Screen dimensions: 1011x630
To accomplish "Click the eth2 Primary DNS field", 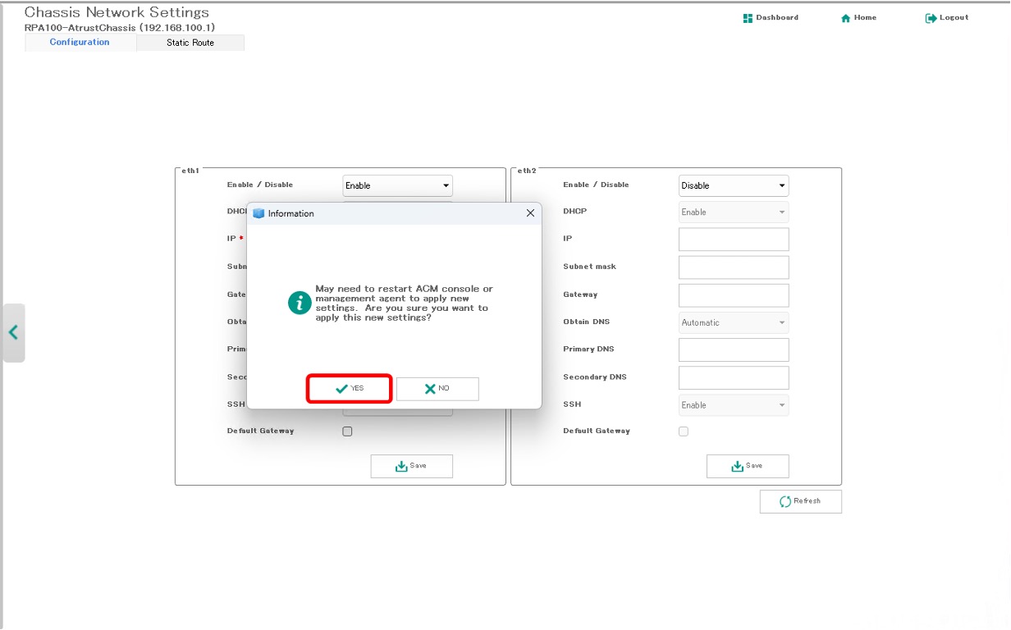I will coord(733,350).
